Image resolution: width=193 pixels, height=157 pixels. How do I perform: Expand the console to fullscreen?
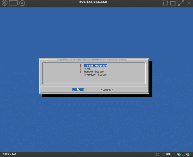(181, 3)
